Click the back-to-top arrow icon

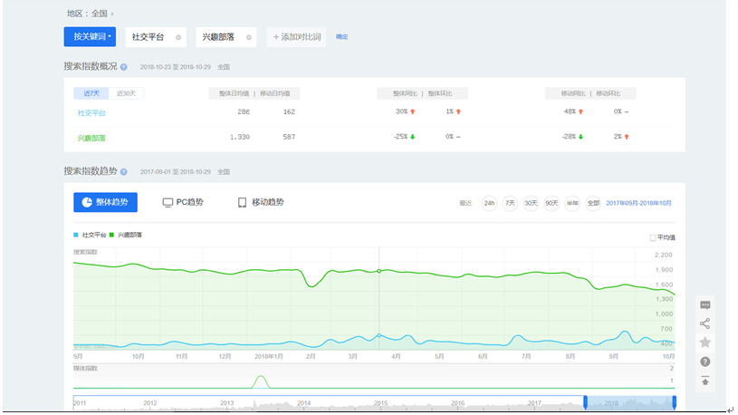point(705,381)
